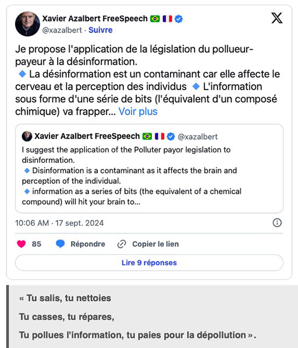Screen dimensions: 298x348
Task: Expand tweet text with Voir plus
Action: click(138, 111)
